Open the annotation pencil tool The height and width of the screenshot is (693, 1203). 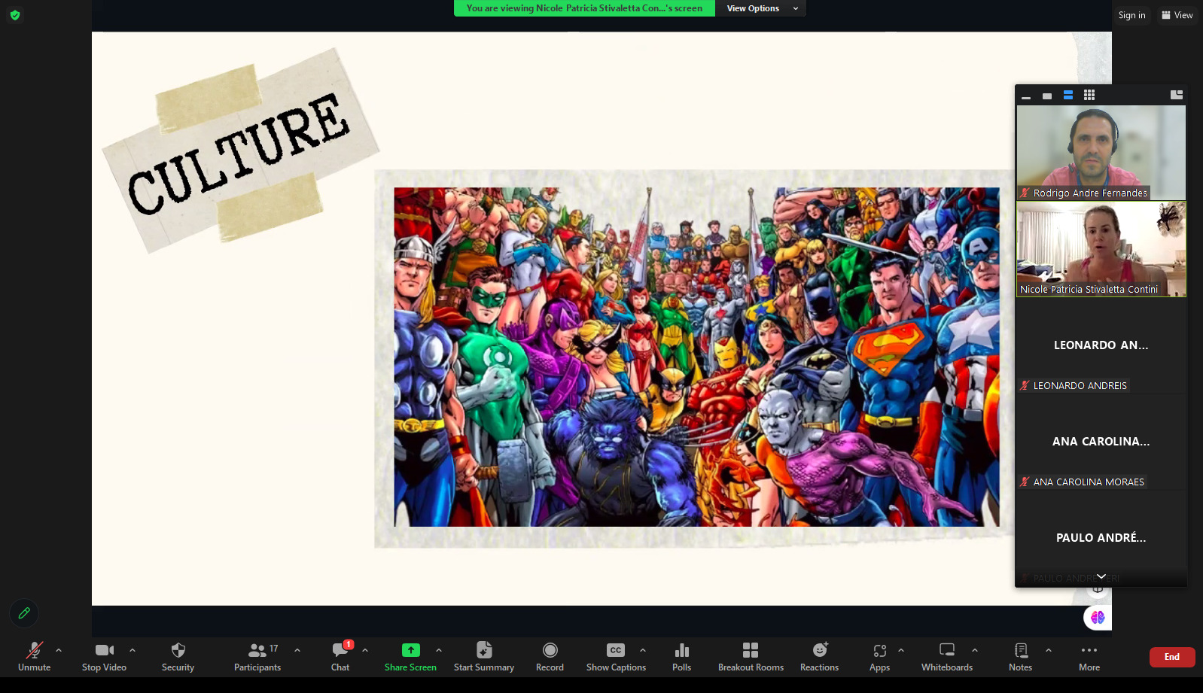coord(24,613)
